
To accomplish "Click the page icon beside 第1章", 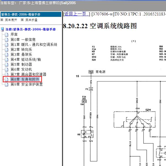I will (x=7, y=44).
